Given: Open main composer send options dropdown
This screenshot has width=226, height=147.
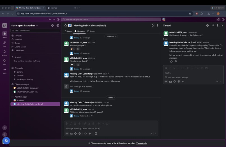Looking at the screenshot, I should coord(155,134).
